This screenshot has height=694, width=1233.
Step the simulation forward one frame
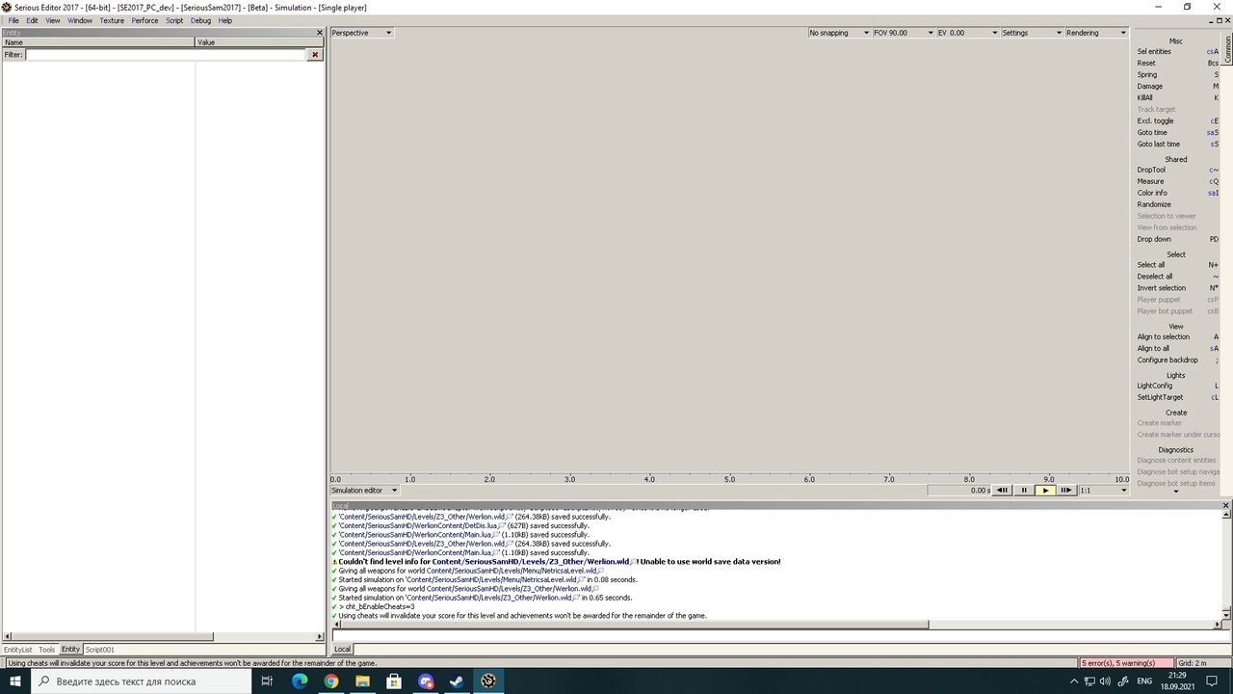pyautogui.click(x=1065, y=490)
